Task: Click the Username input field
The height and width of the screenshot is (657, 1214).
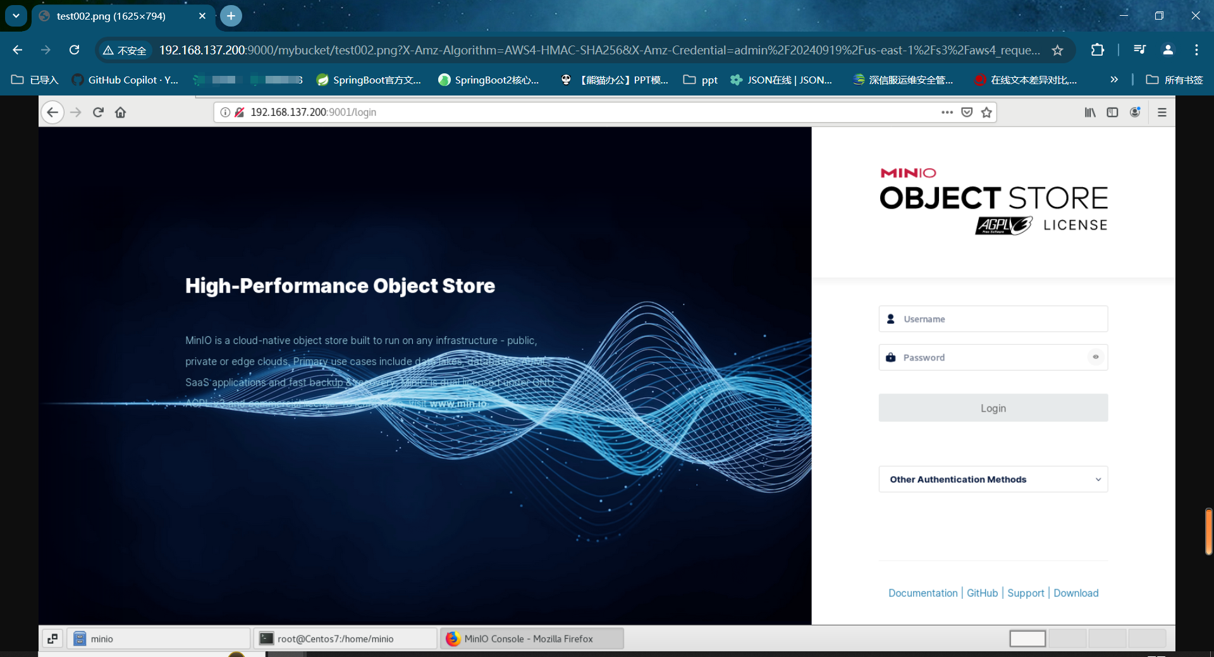Action: 993,319
